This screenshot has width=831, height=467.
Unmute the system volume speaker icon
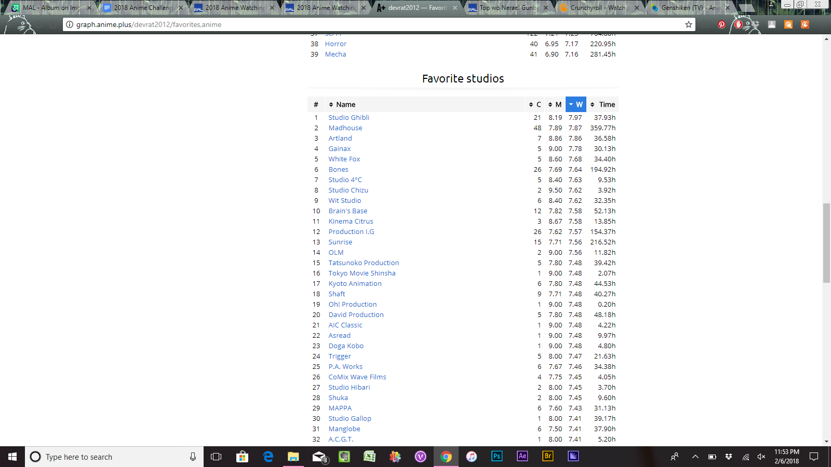[x=761, y=457]
